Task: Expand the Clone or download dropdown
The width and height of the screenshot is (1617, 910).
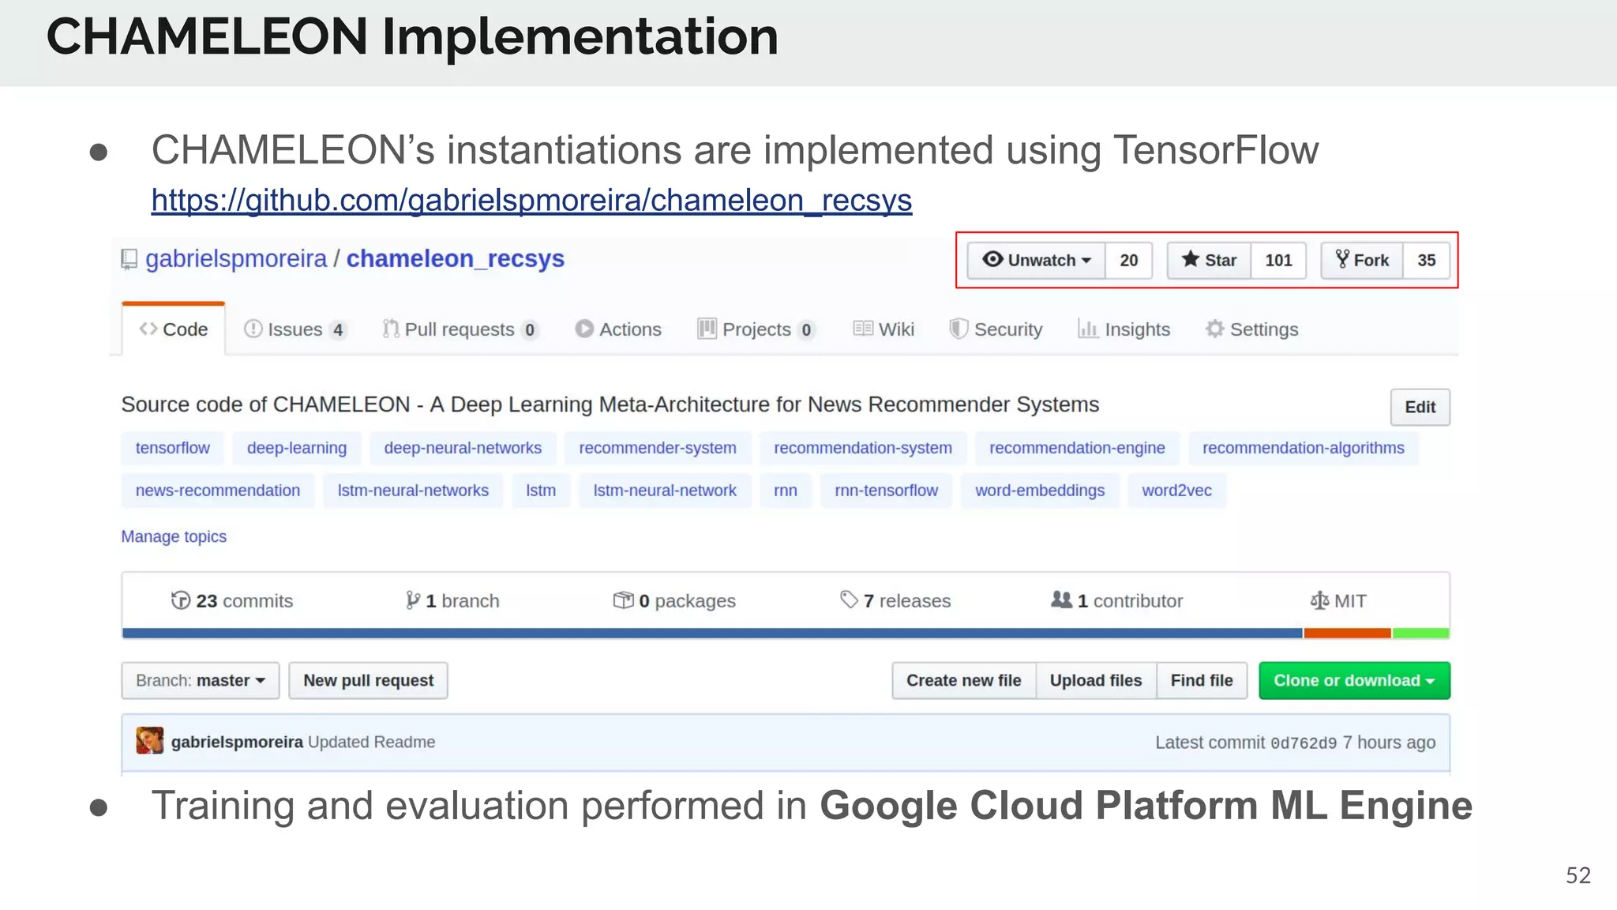Action: tap(1354, 680)
